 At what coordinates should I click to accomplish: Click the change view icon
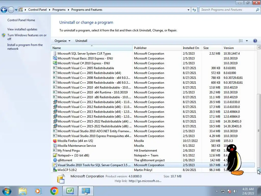pos(241,41)
